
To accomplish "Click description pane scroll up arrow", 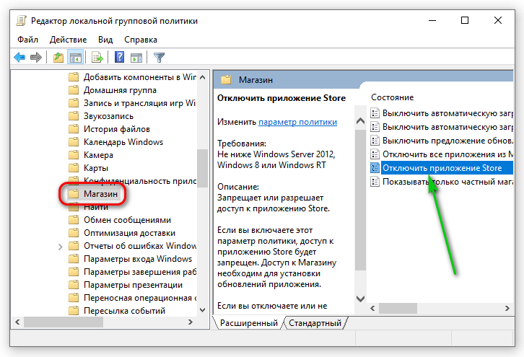I will [x=361, y=121].
